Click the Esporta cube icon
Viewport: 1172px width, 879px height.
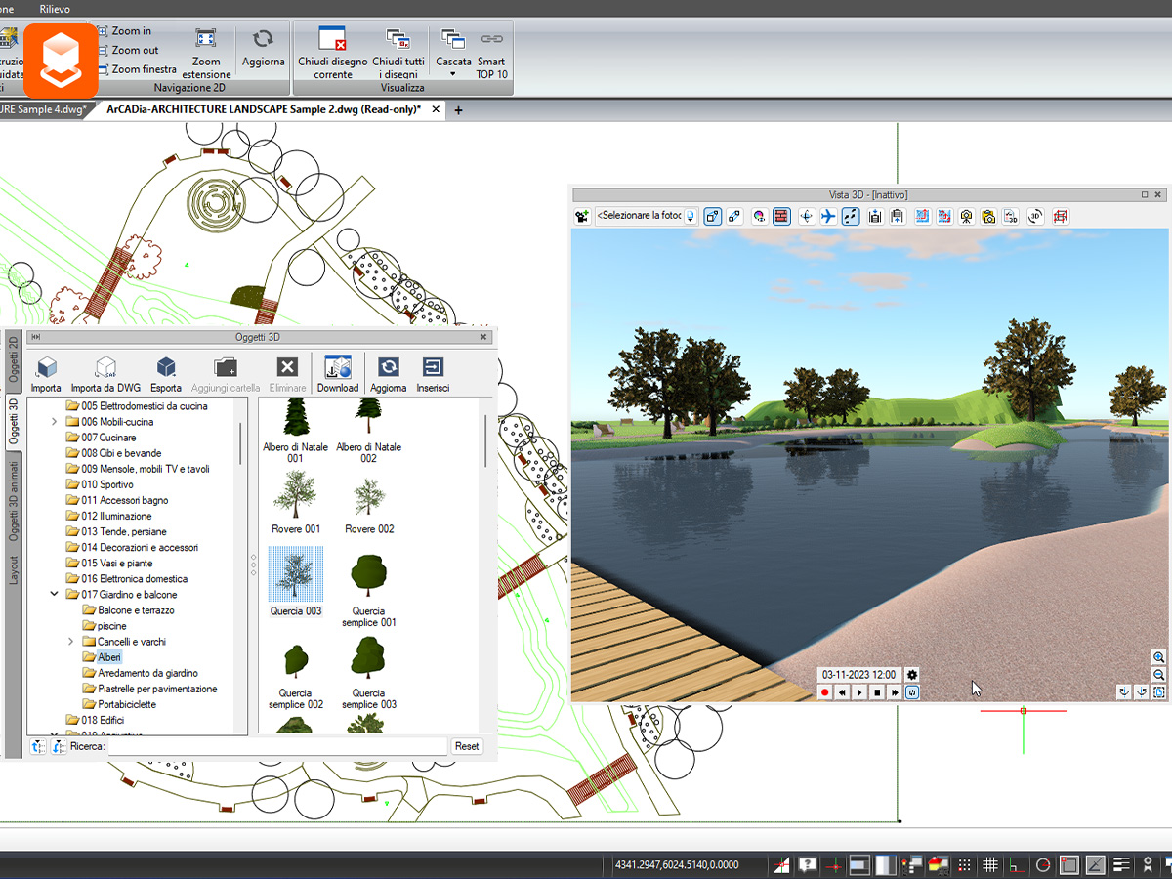166,367
